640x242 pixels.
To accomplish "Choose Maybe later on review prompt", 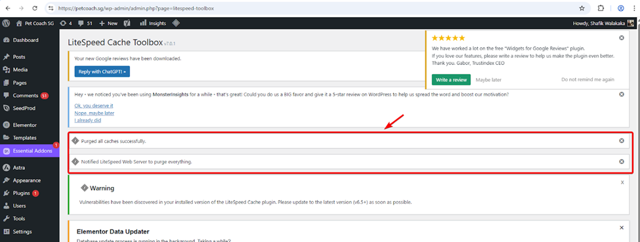I will [x=488, y=80].
